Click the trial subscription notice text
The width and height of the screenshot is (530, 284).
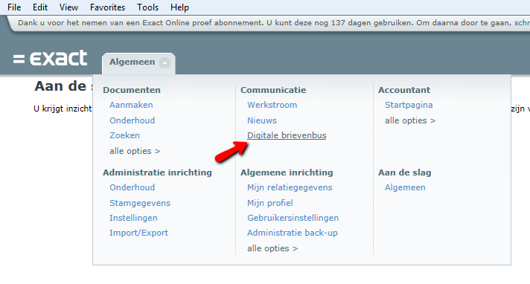[x=265, y=23]
